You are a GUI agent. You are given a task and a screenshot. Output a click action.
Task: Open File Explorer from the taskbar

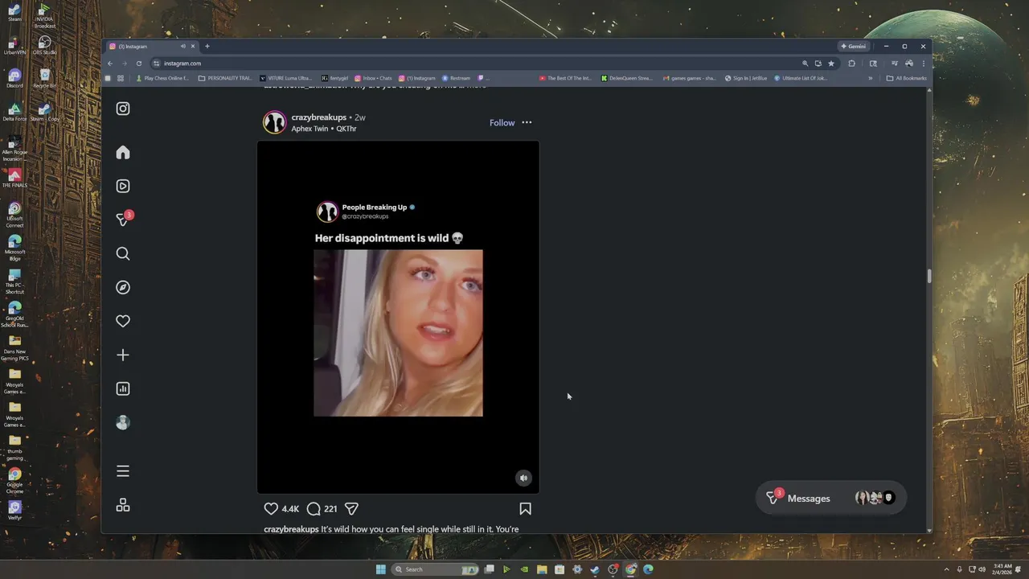coord(542,569)
